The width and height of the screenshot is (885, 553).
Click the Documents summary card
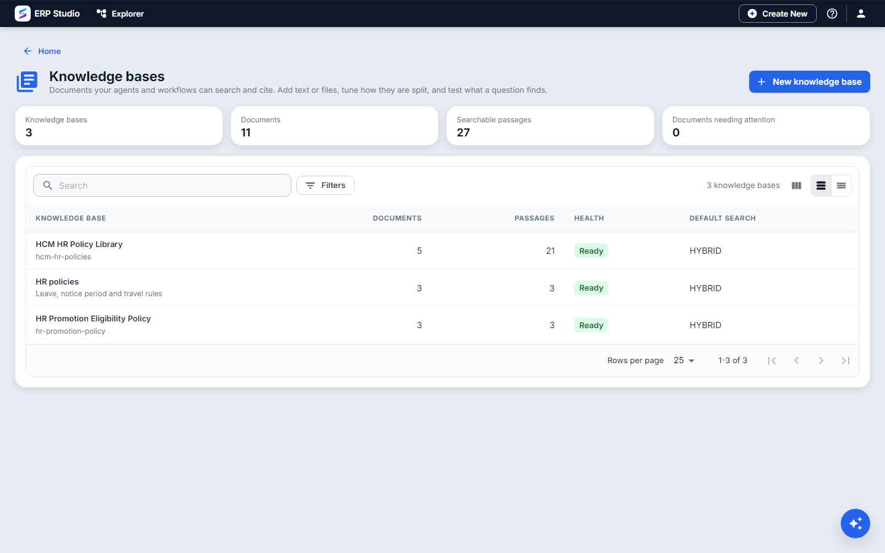click(334, 126)
